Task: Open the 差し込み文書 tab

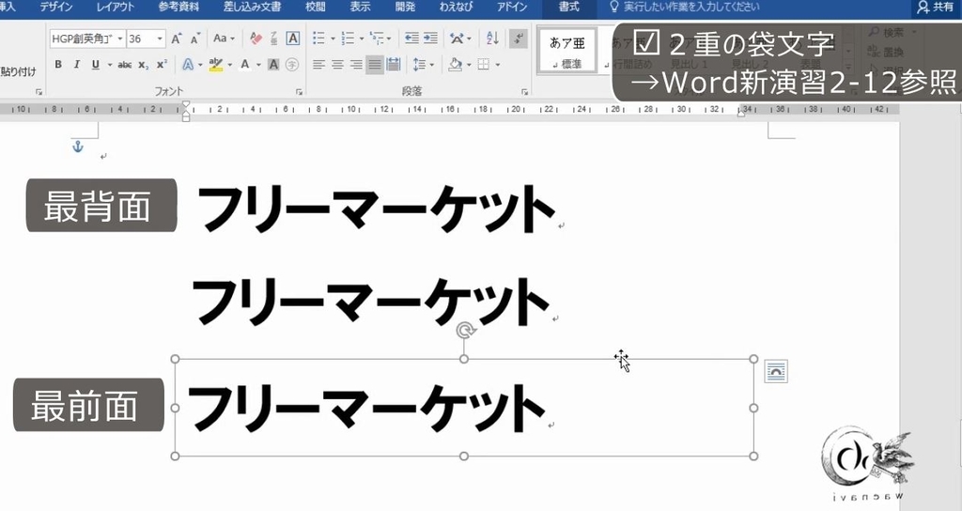Action: click(x=252, y=8)
